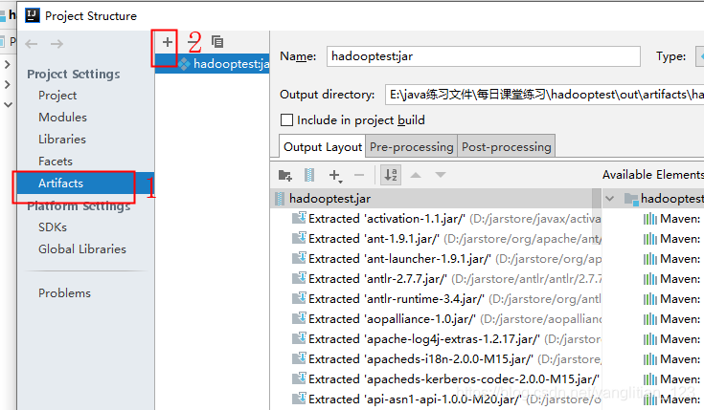Remove the selected layout element
The width and height of the screenshot is (704, 410).
click(359, 175)
